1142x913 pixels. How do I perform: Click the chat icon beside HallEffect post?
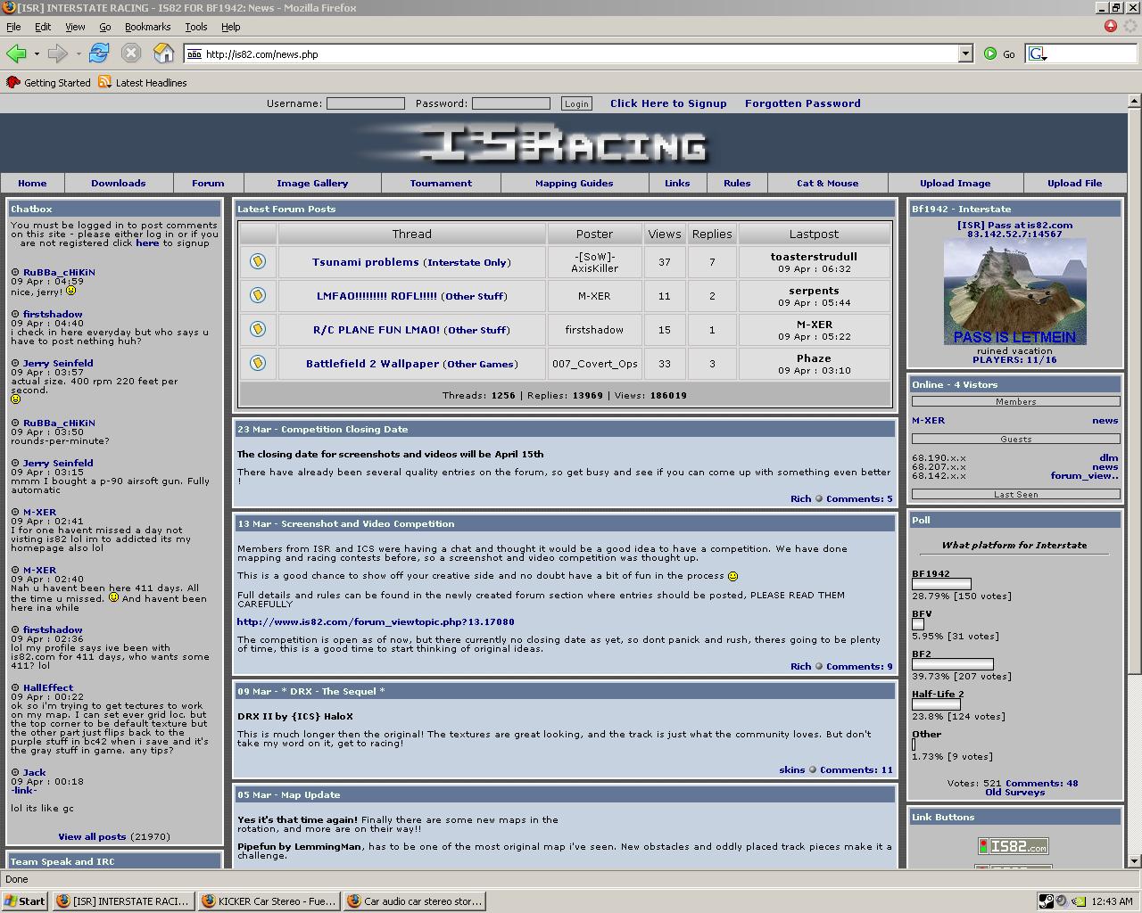15,687
